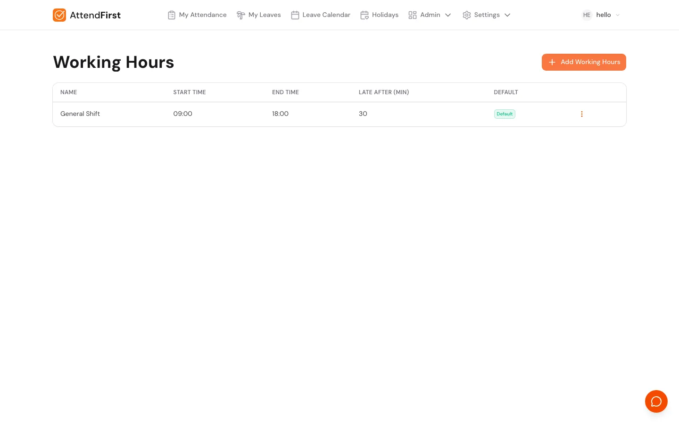
Task: Click the AttendFirst logo icon
Action: coord(59,15)
